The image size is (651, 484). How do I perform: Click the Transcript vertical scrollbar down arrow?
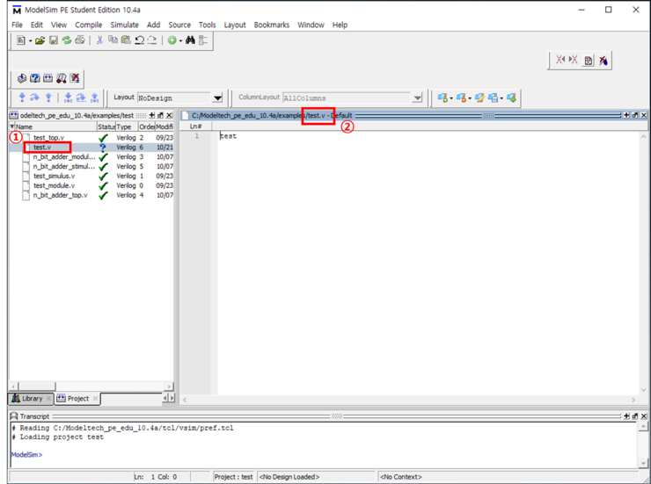[643, 463]
